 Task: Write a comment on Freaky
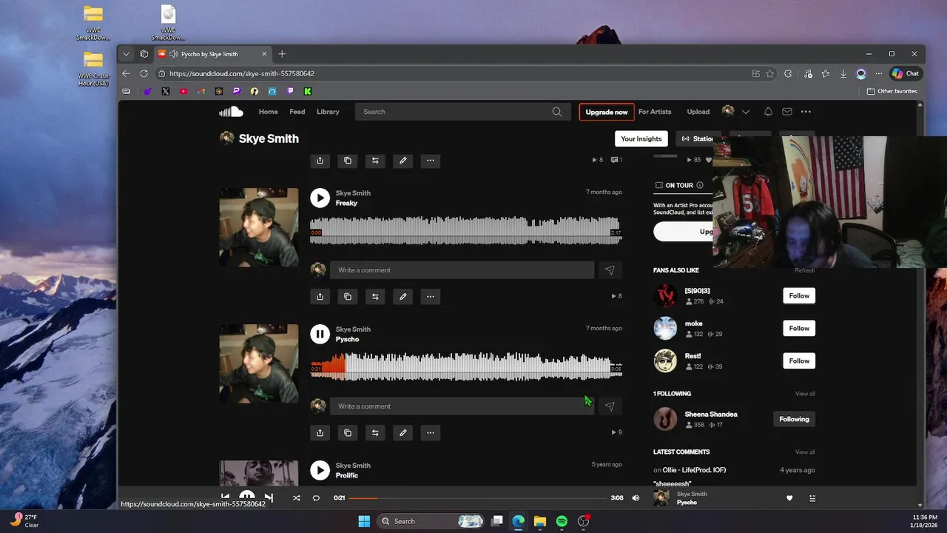(x=462, y=270)
